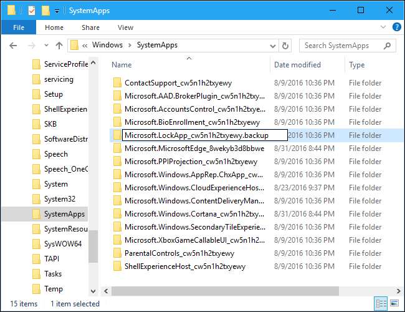Click the horizontal scrollbar of file list
The height and width of the screenshot is (312, 405).
pos(218,291)
